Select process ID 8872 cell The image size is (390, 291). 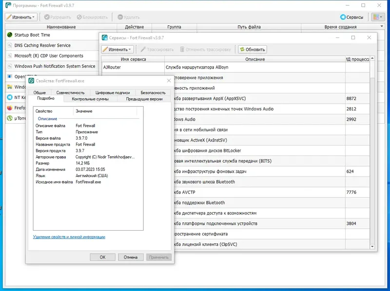tap(357, 98)
